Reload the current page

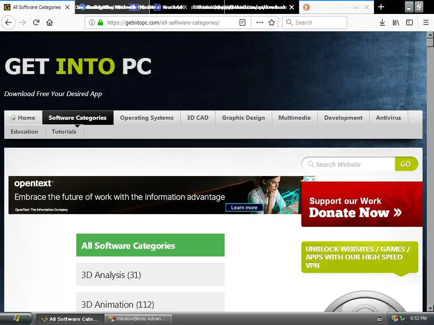click(36, 22)
